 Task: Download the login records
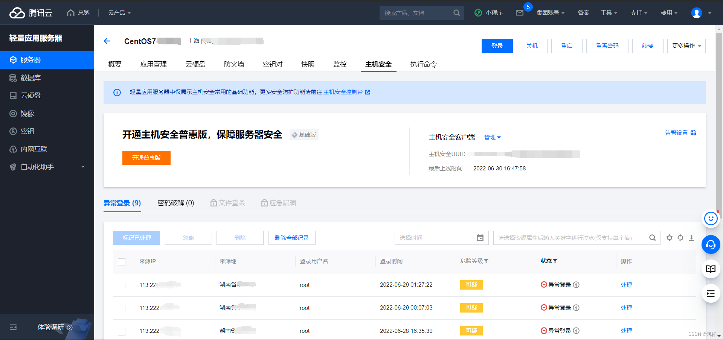click(x=691, y=238)
